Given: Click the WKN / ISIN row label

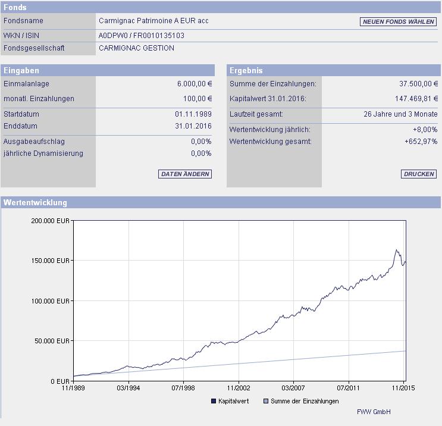Looking at the screenshot, I should (x=21, y=36).
